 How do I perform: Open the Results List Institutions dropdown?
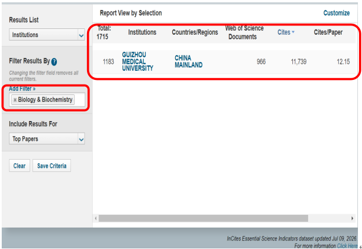47,35
